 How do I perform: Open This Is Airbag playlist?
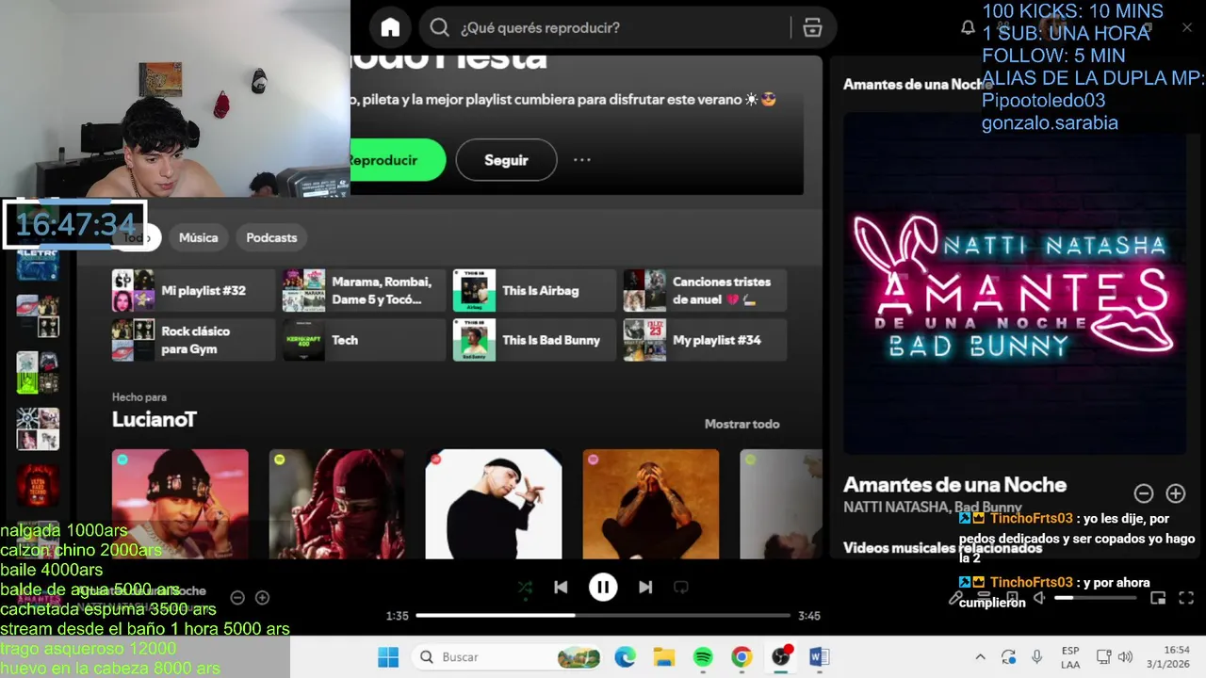tap(533, 290)
